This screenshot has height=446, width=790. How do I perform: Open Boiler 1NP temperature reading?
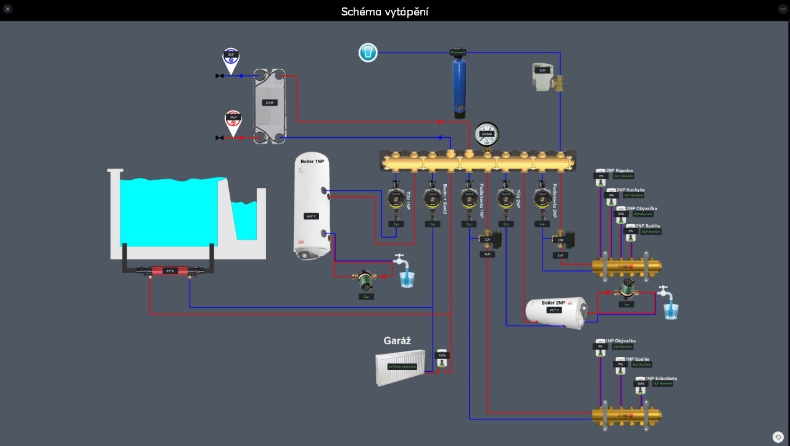tap(310, 216)
